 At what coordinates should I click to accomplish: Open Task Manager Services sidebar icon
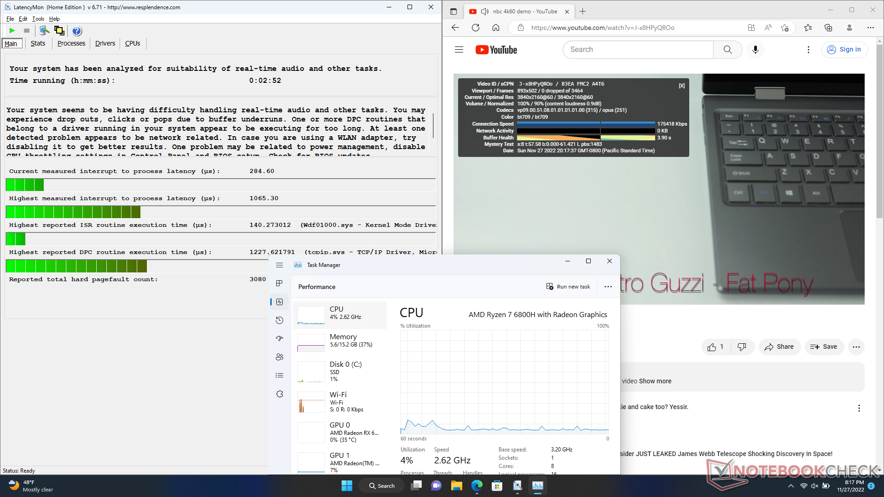point(279,394)
